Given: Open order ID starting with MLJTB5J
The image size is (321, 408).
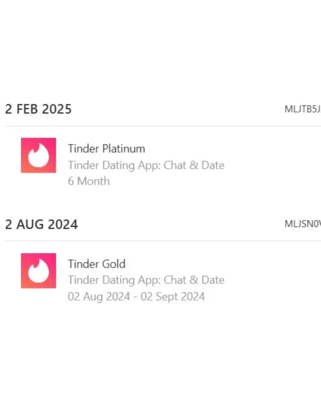Looking at the screenshot, I should (x=302, y=109).
